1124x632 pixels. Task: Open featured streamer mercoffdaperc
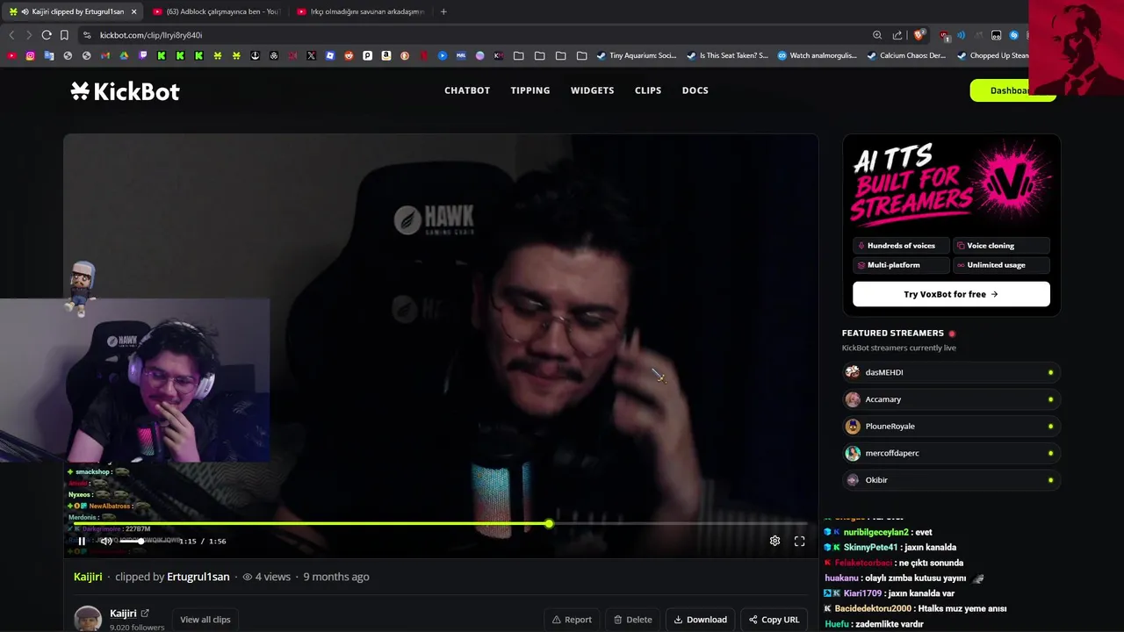951,453
